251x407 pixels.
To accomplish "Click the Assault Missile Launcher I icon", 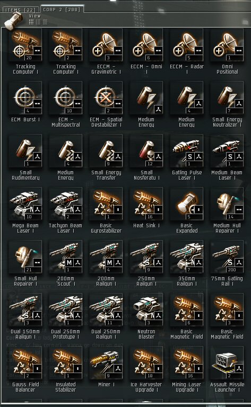I will 227,363.
